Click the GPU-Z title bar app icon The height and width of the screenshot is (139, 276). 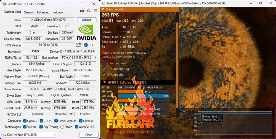point(5,4)
